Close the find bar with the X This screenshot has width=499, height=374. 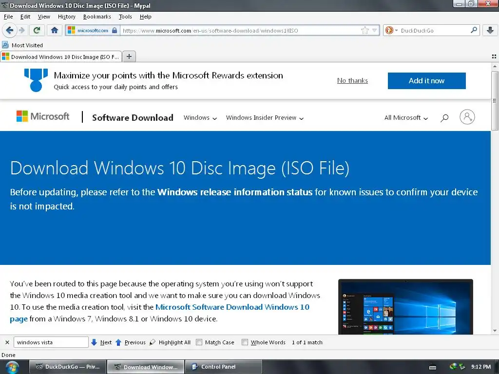click(7, 342)
